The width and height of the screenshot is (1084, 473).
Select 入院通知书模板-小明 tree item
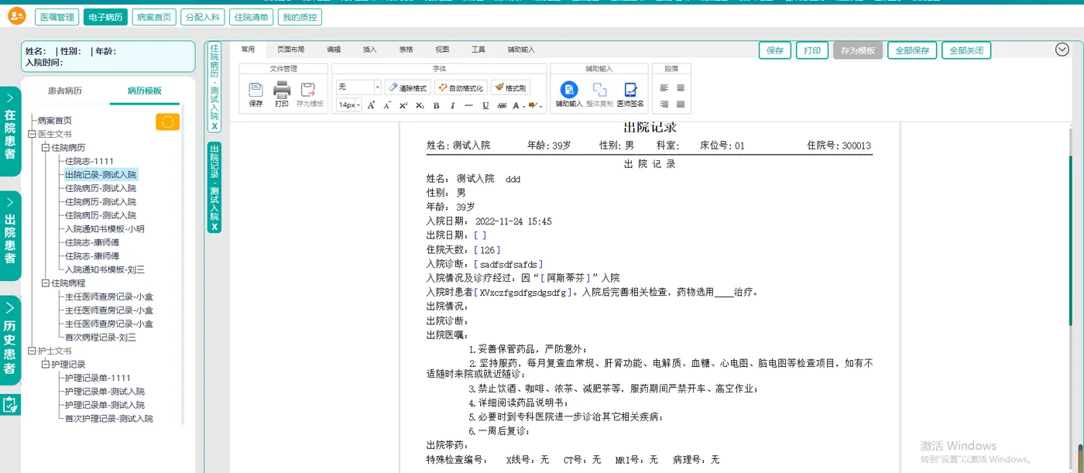pos(104,229)
